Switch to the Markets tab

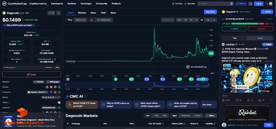pos(82,13)
